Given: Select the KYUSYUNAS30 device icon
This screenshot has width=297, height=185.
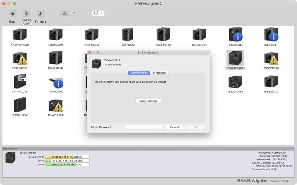Looking at the screenshot, I should coord(20,34).
